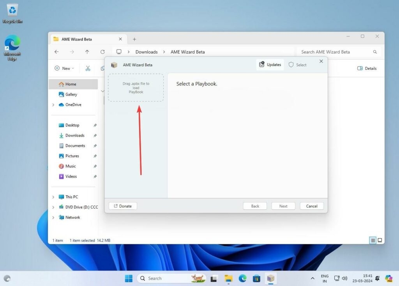Switch to details list view toggle
The height and width of the screenshot is (286, 399).
373,240
